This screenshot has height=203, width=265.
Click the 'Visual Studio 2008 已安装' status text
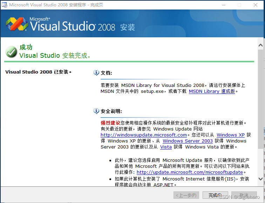point(39,72)
